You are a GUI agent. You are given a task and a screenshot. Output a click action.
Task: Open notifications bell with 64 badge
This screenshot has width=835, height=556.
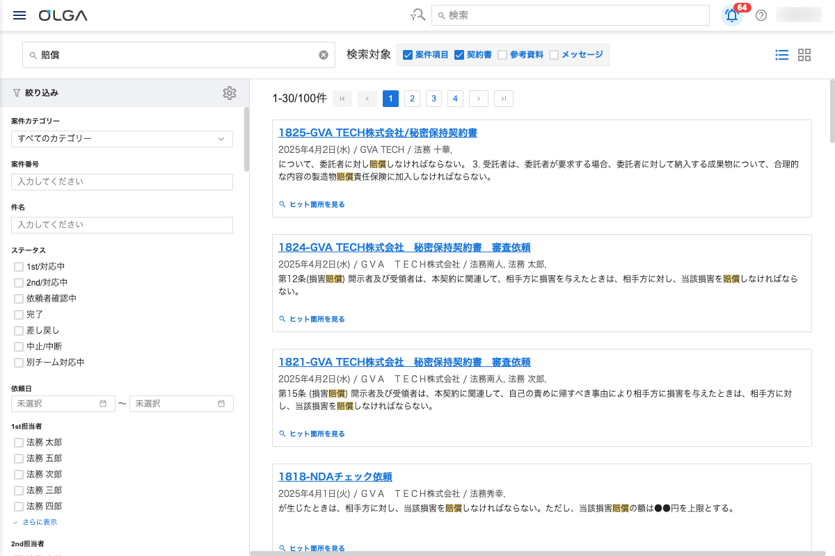click(731, 15)
